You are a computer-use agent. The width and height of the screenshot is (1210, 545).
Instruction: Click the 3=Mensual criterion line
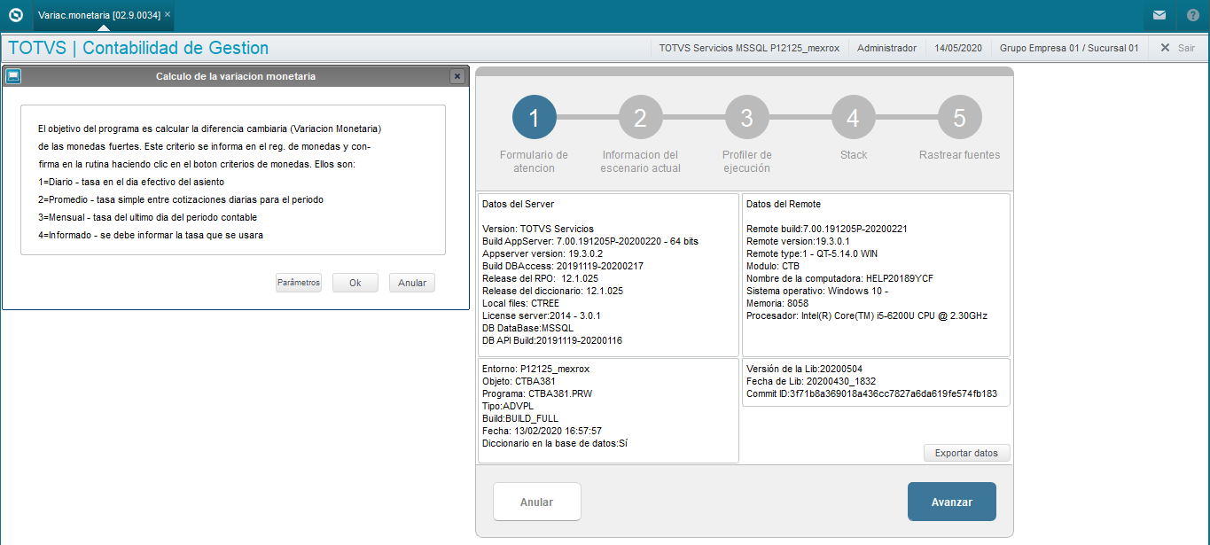tap(148, 217)
